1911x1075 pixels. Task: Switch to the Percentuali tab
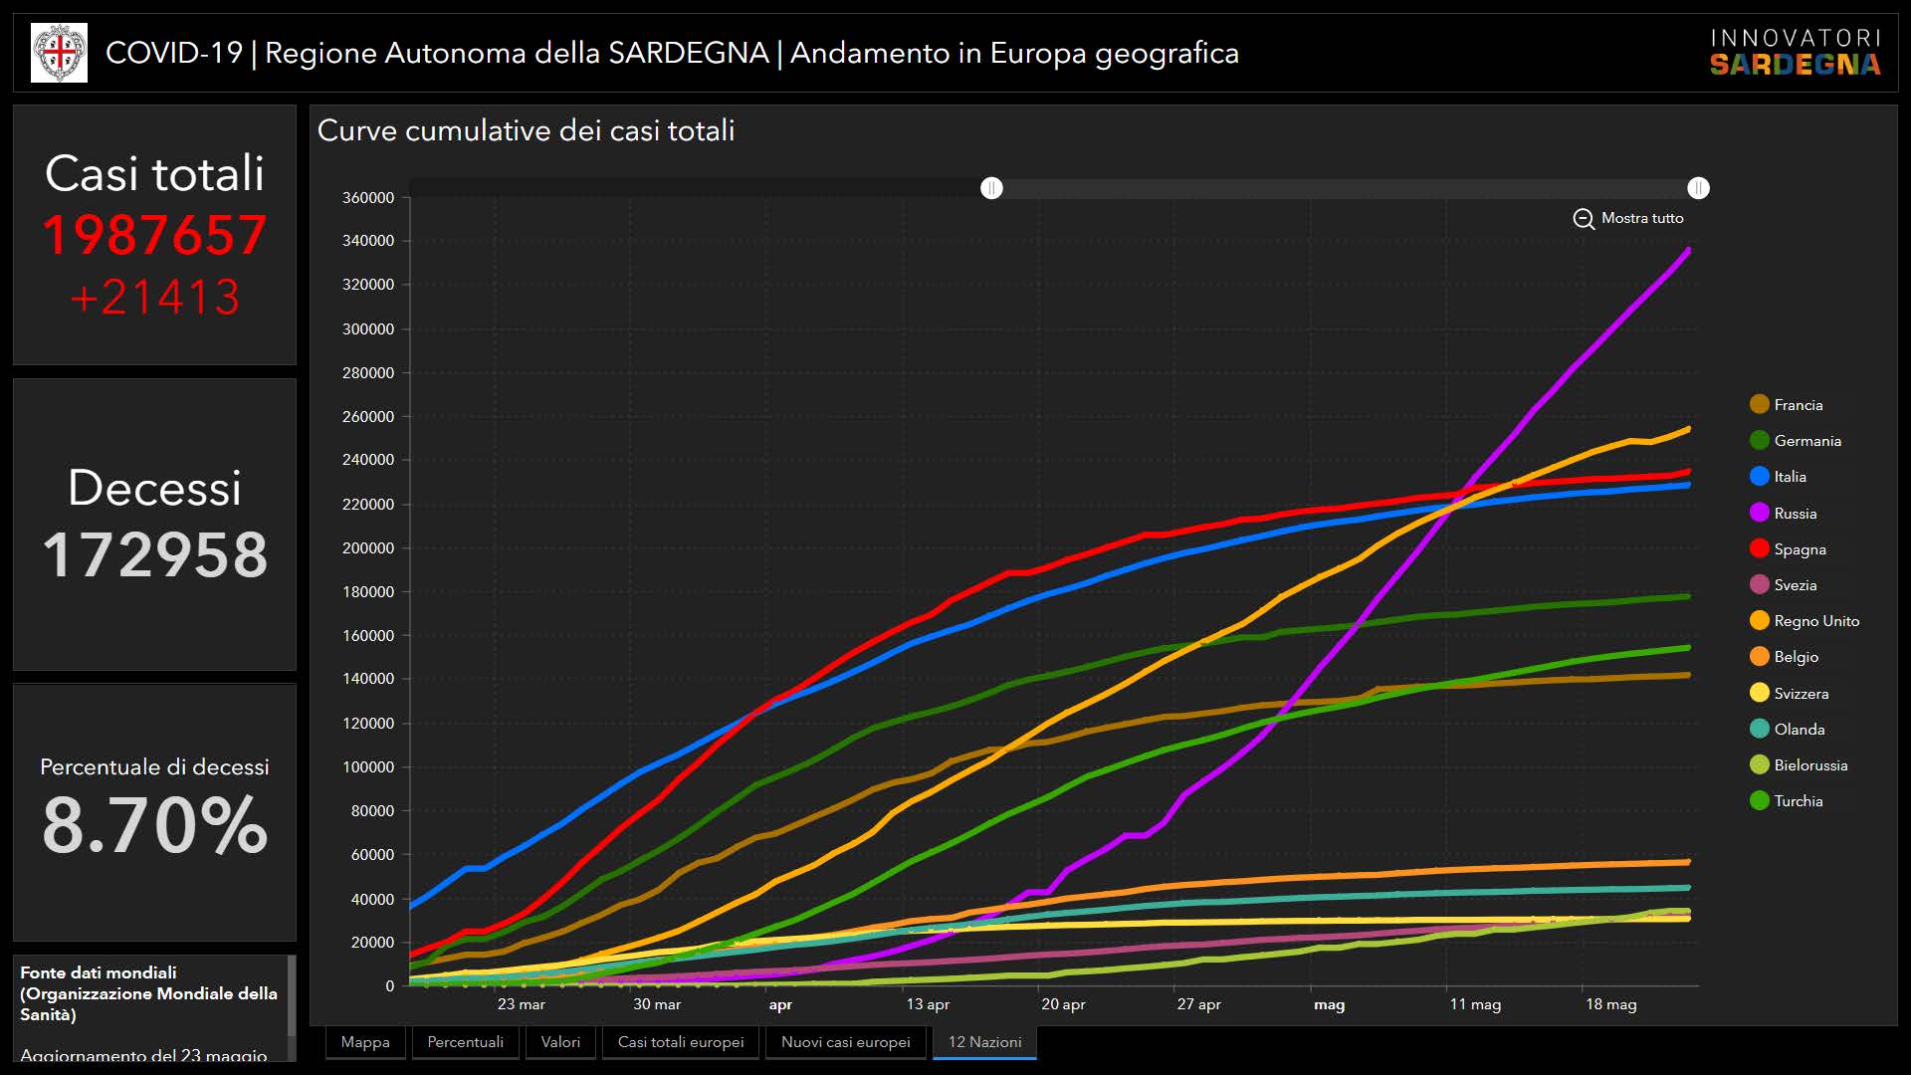(465, 1042)
